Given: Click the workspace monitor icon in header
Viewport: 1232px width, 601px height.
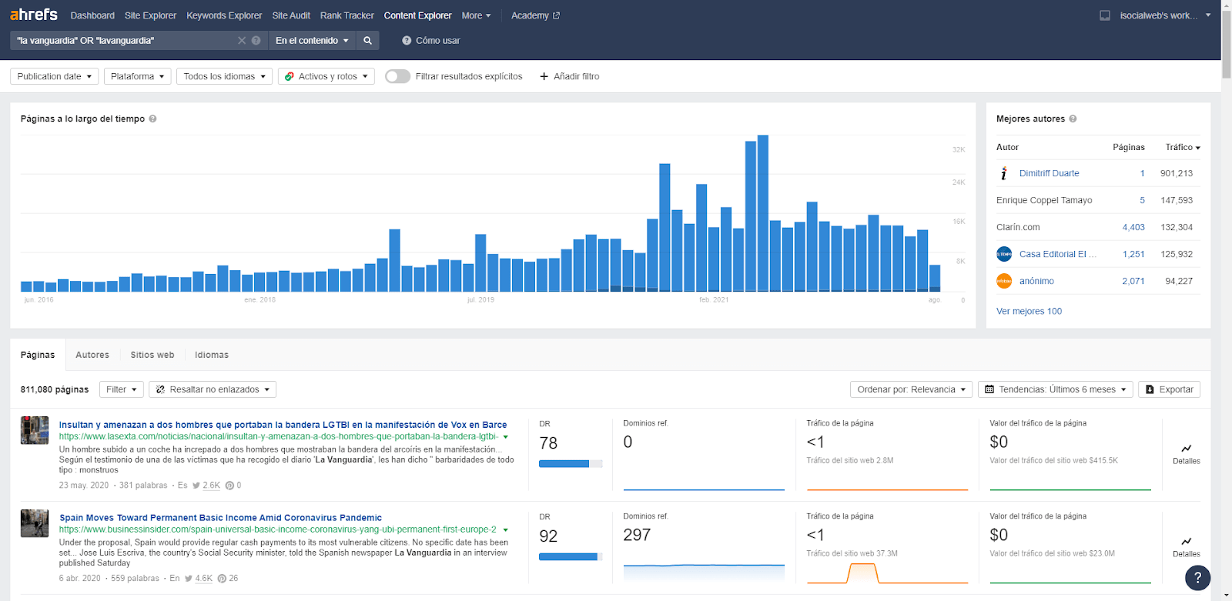Looking at the screenshot, I should click(x=1104, y=15).
